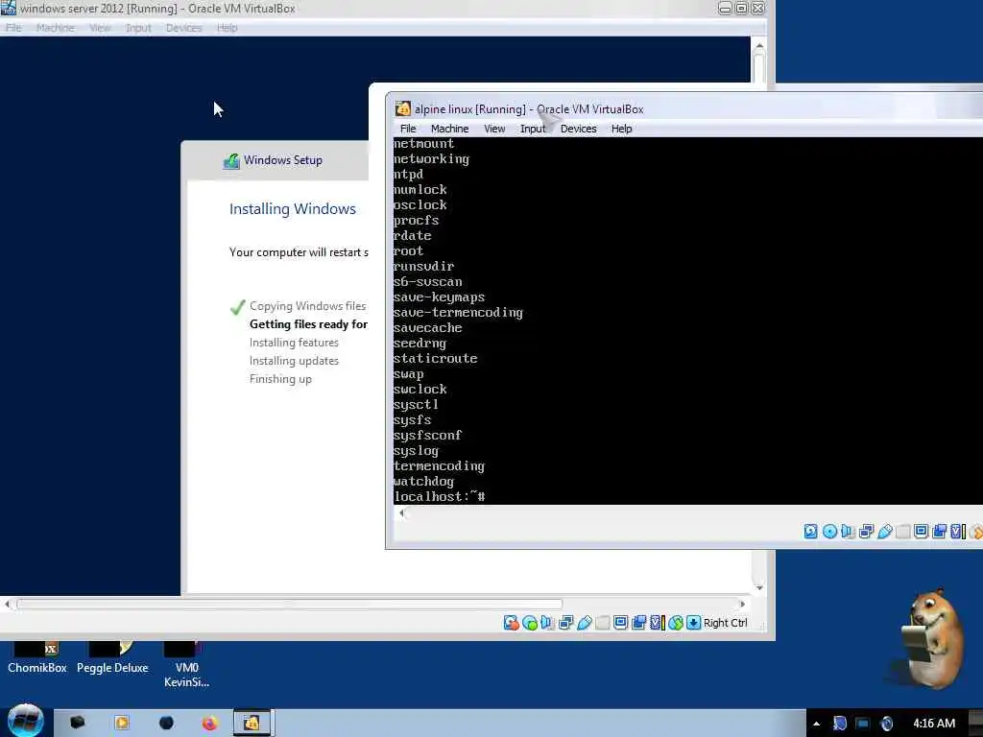The height and width of the screenshot is (737, 983).
Task: Open media player from the taskbar
Action: tap(122, 724)
